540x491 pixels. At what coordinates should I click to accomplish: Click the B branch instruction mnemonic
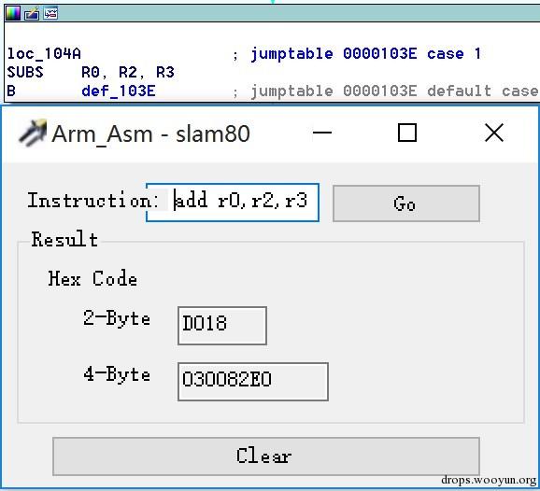[11, 91]
